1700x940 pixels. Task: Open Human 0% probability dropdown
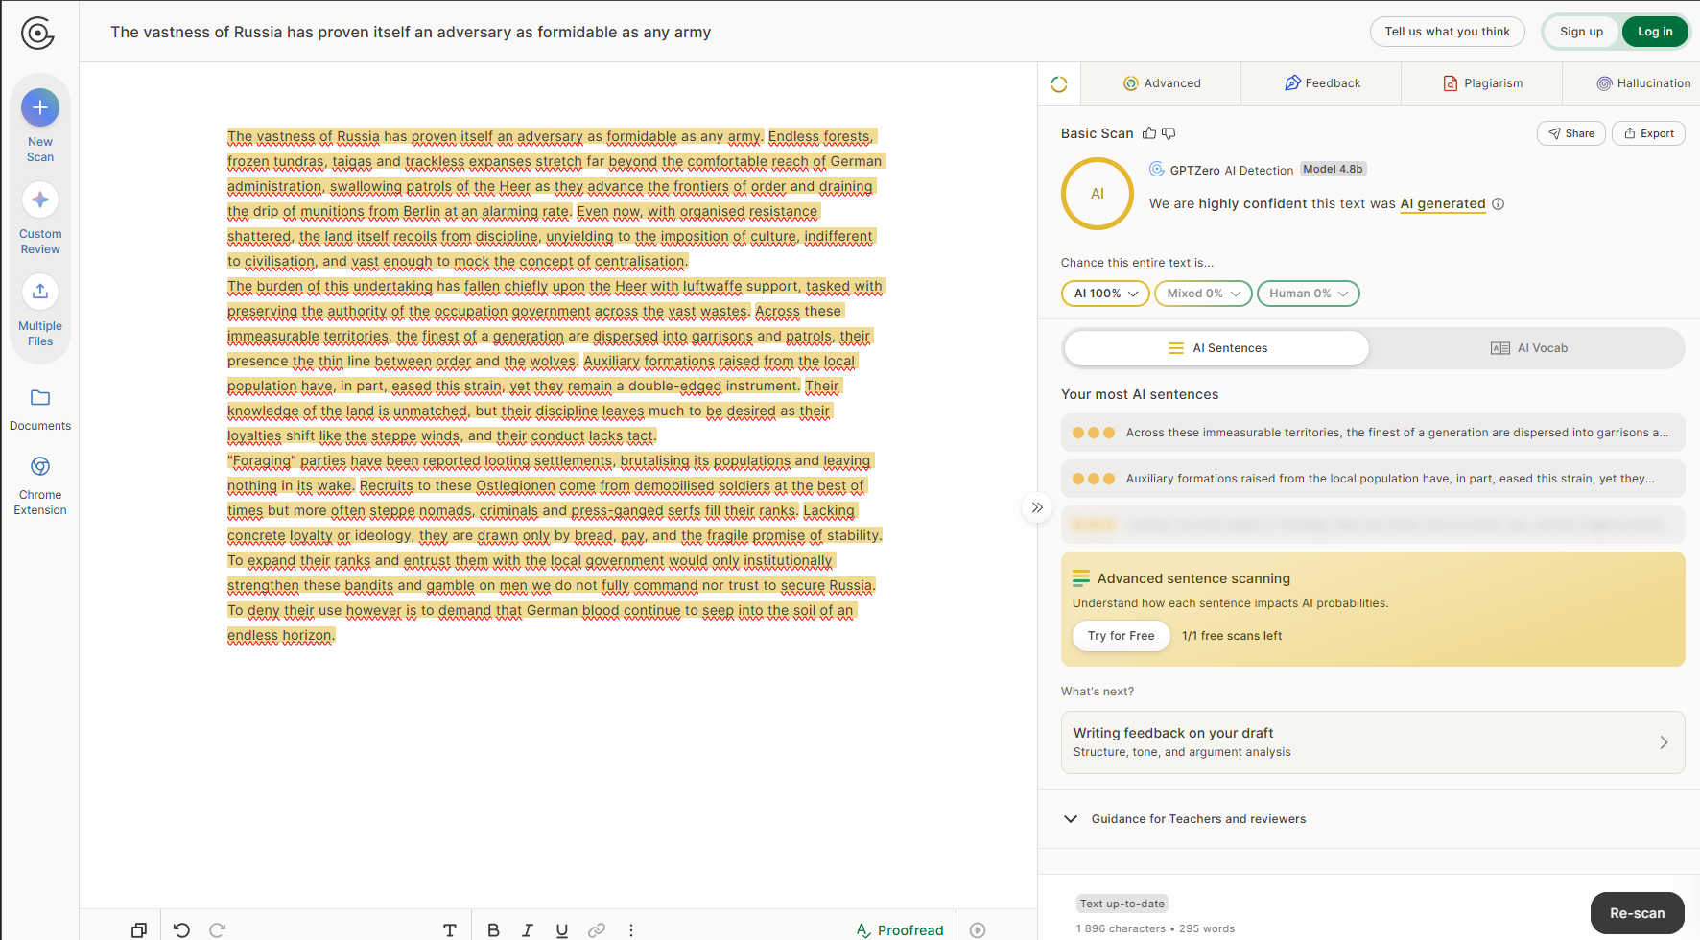[x=1309, y=294]
